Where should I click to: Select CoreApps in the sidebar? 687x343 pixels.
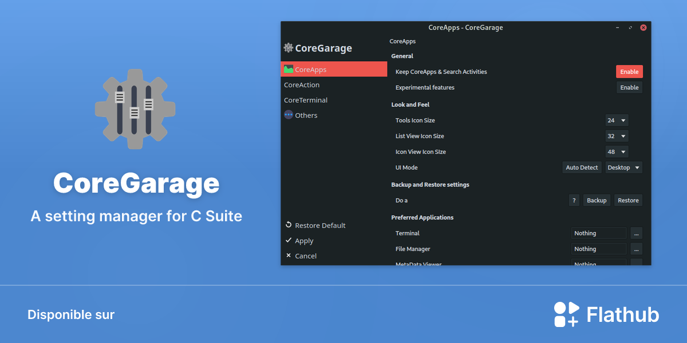coord(334,69)
